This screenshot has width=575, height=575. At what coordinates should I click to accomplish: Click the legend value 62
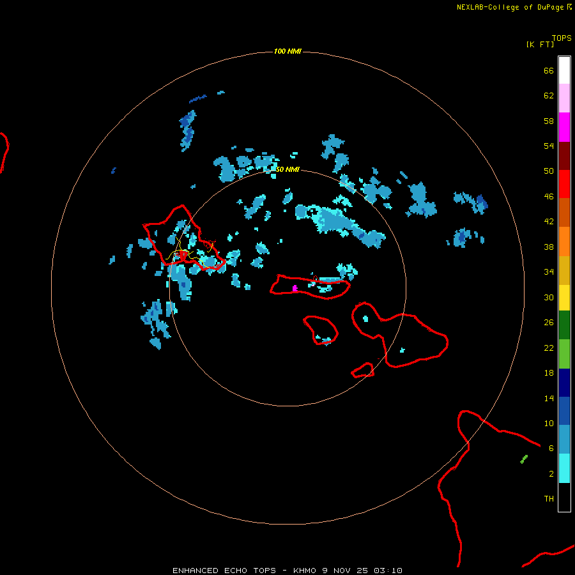tap(549, 96)
